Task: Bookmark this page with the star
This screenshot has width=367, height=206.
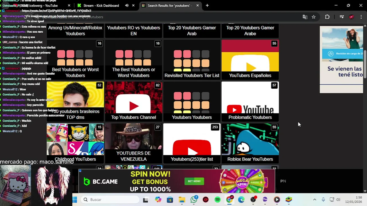Action: click(x=314, y=17)
